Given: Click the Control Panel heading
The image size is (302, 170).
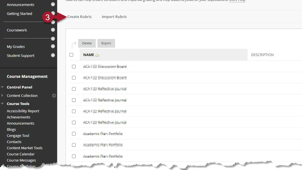Looking at the screenshot, I should coord(19,87).
